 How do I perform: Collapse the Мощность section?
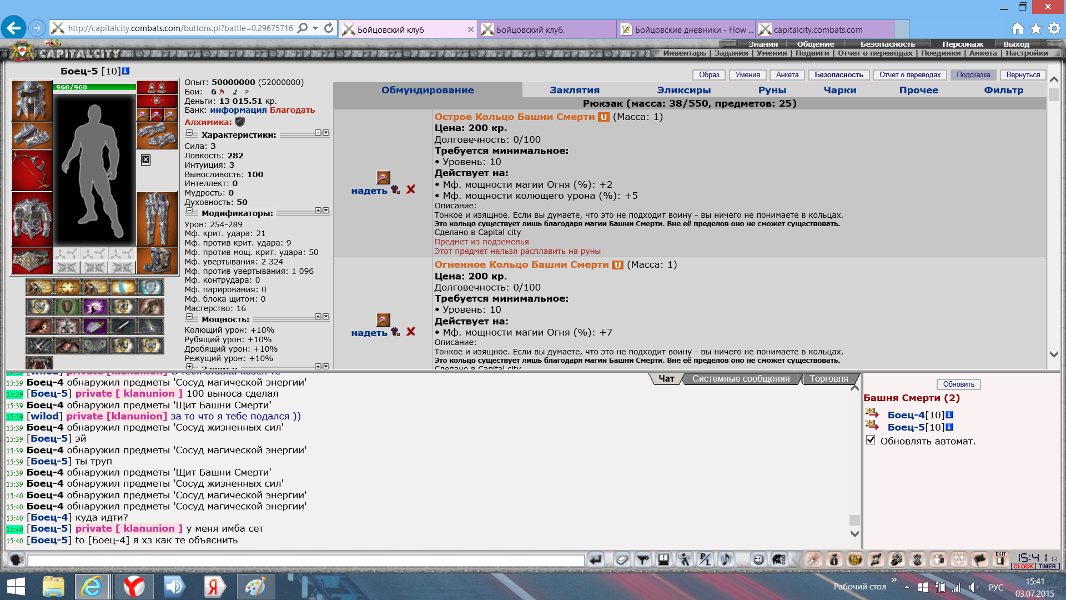coord(189,318)
